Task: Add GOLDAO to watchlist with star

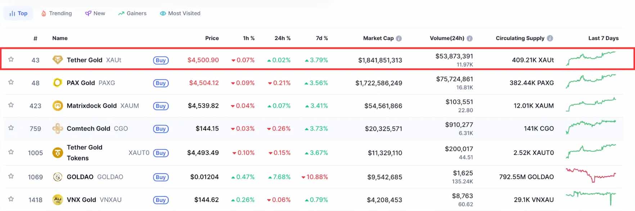Action: point(11,176)
